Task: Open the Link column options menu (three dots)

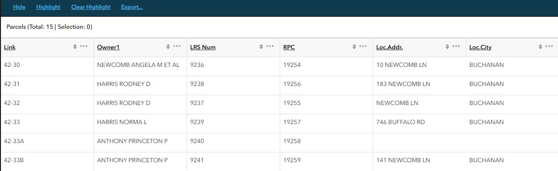Action: click(x=84, y=46)
